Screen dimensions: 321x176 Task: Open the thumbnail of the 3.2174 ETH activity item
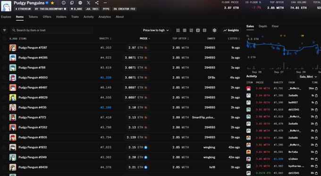[248, 173]
